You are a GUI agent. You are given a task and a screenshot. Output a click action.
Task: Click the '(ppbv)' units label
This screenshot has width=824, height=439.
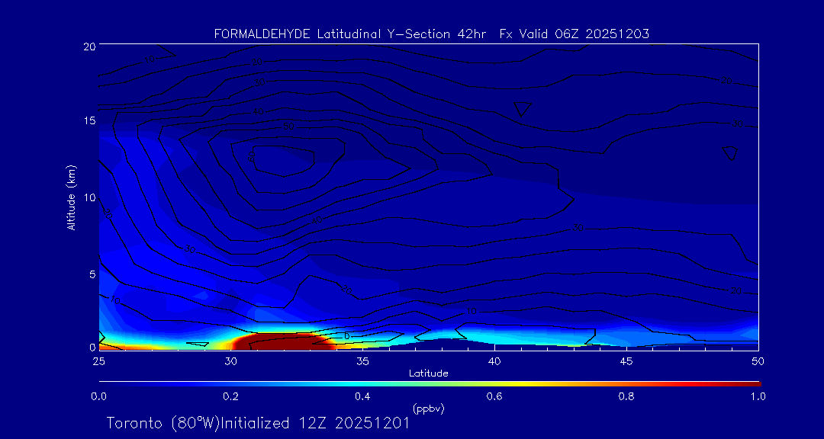click(x=428, y=408)
